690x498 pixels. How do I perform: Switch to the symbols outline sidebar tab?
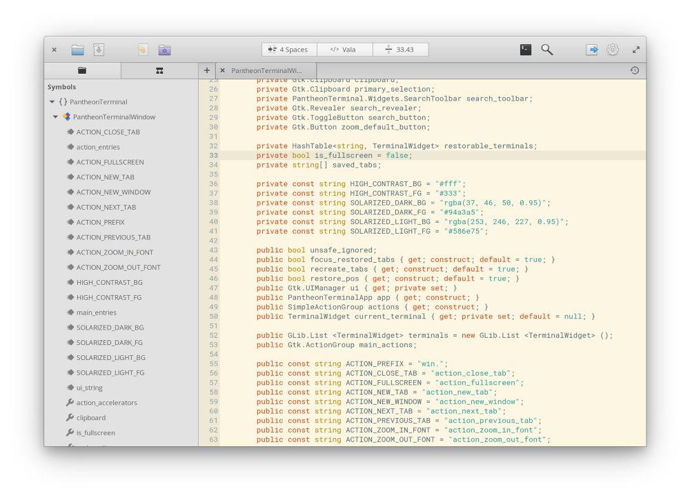[x=159, y=70]
